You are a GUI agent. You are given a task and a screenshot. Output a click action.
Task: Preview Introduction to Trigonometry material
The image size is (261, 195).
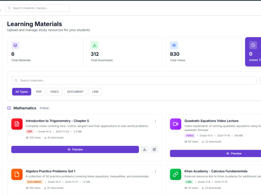tap(75, 149)
